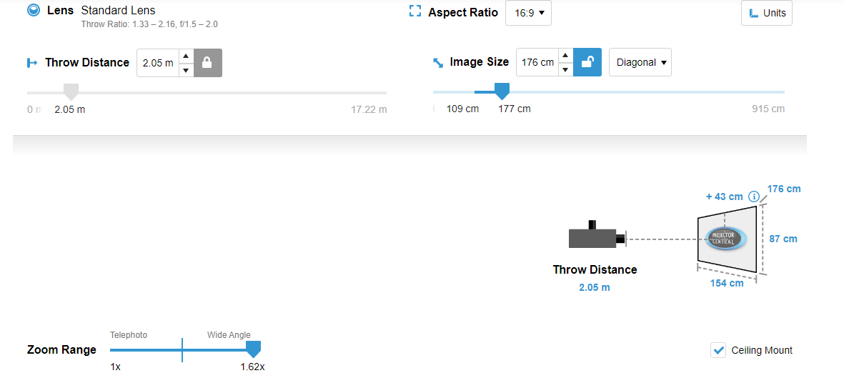Open the 16:9 aspect ratio dropdown
844x383 pixels.
pyautogui.click(x=528, y=13)
